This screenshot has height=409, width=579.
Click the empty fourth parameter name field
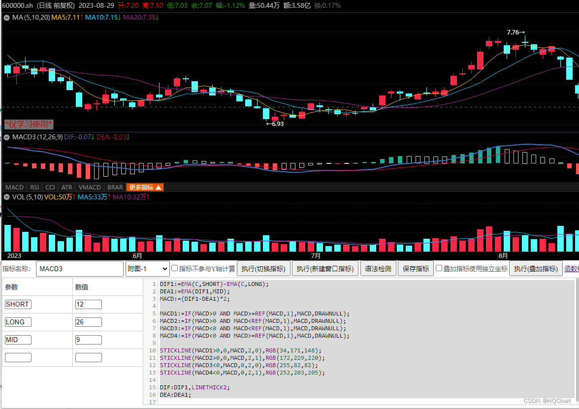[18, 357]
